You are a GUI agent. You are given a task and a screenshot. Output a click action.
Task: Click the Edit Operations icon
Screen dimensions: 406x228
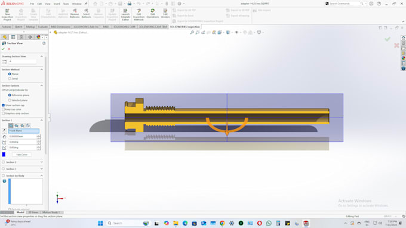(x=152, y=14)
